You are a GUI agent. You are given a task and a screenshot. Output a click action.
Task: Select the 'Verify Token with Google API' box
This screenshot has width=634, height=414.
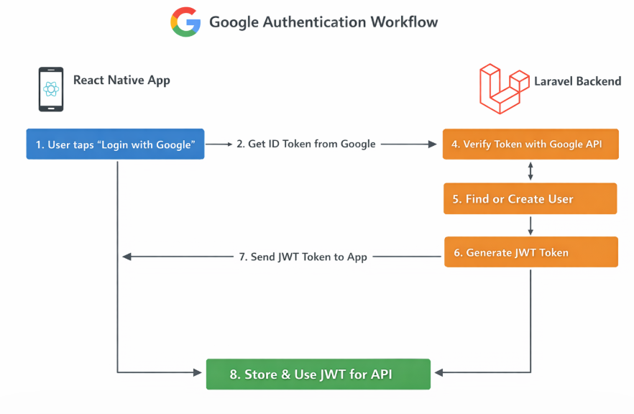click(x=530, y=144)
